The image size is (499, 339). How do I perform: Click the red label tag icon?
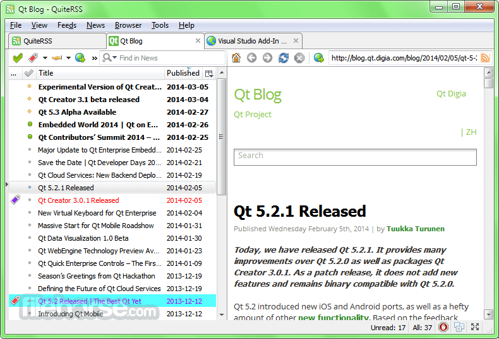point(33,58)
